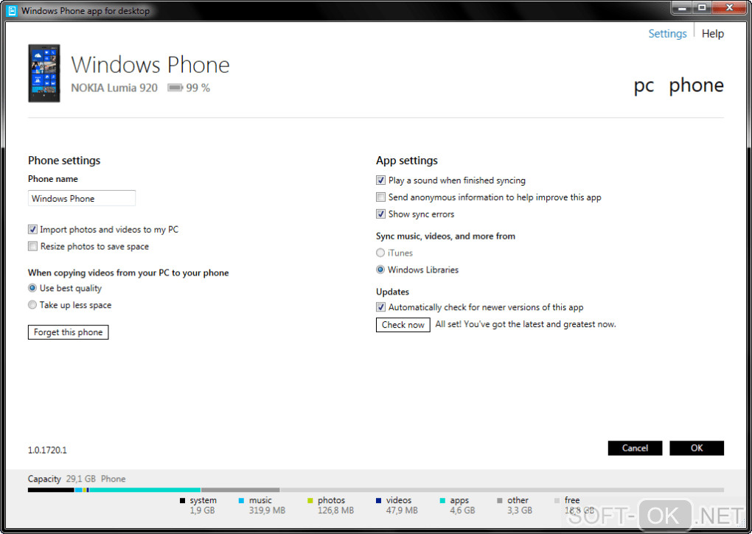The image size is (752, 534).
Task: Enable Send anonymous information checkbox
Action: [380, 197]
